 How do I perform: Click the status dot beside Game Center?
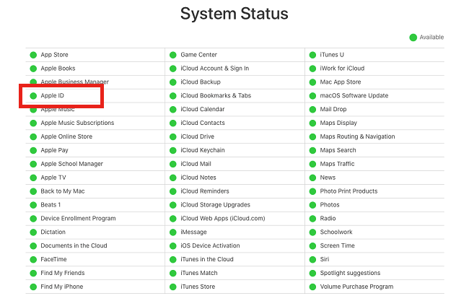click(x=172, y=55)
